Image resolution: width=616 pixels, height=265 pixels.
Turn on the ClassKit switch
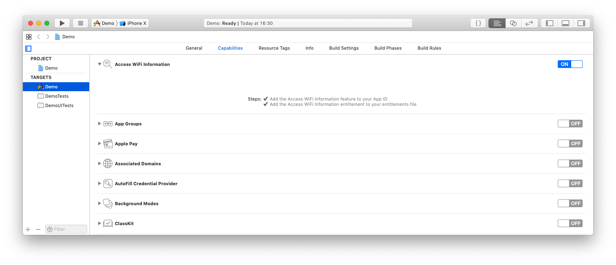570,223
